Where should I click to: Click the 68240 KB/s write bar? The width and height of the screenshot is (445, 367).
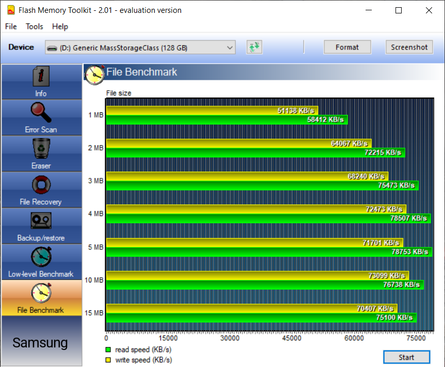pyautogui.click(x=247, y=176)
